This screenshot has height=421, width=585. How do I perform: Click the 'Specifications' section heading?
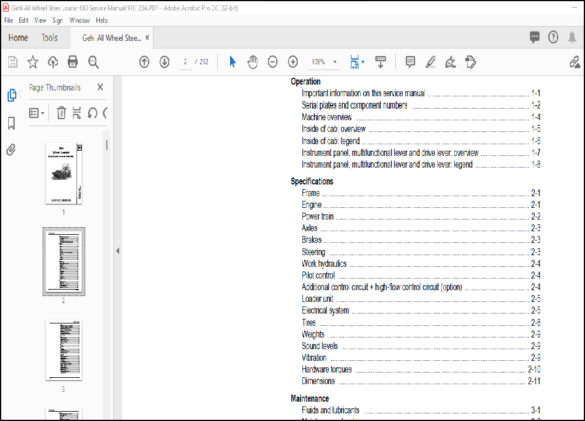(312, 182)
